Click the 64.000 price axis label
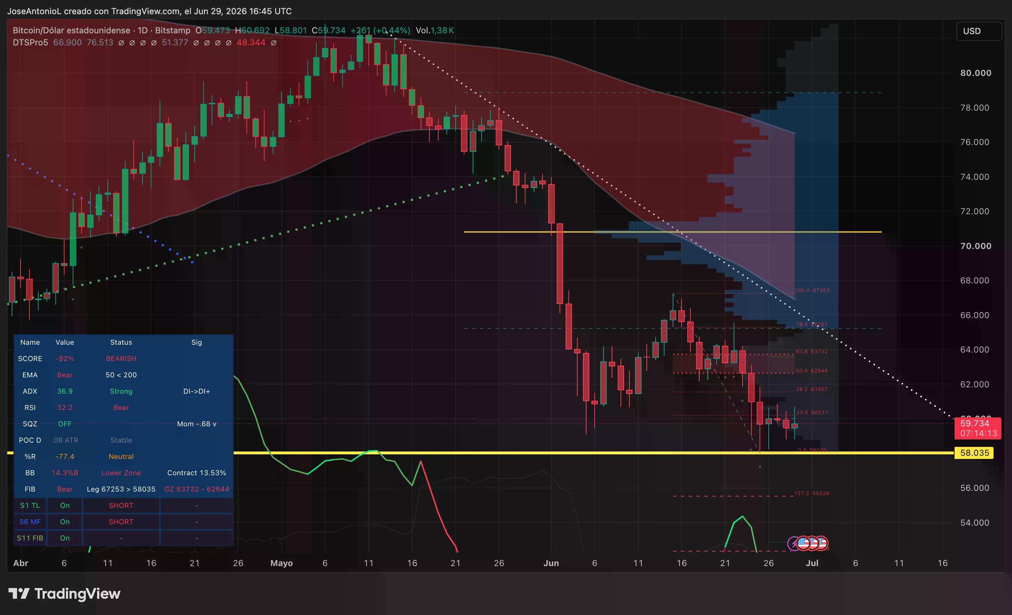Screen dimensions: 1012x615 (975, 350)
